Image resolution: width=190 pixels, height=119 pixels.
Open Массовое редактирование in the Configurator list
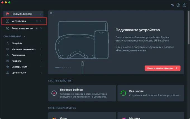(23, 49)
